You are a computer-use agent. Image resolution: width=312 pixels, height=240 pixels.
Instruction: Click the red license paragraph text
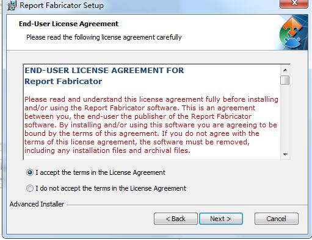point(151,125)
